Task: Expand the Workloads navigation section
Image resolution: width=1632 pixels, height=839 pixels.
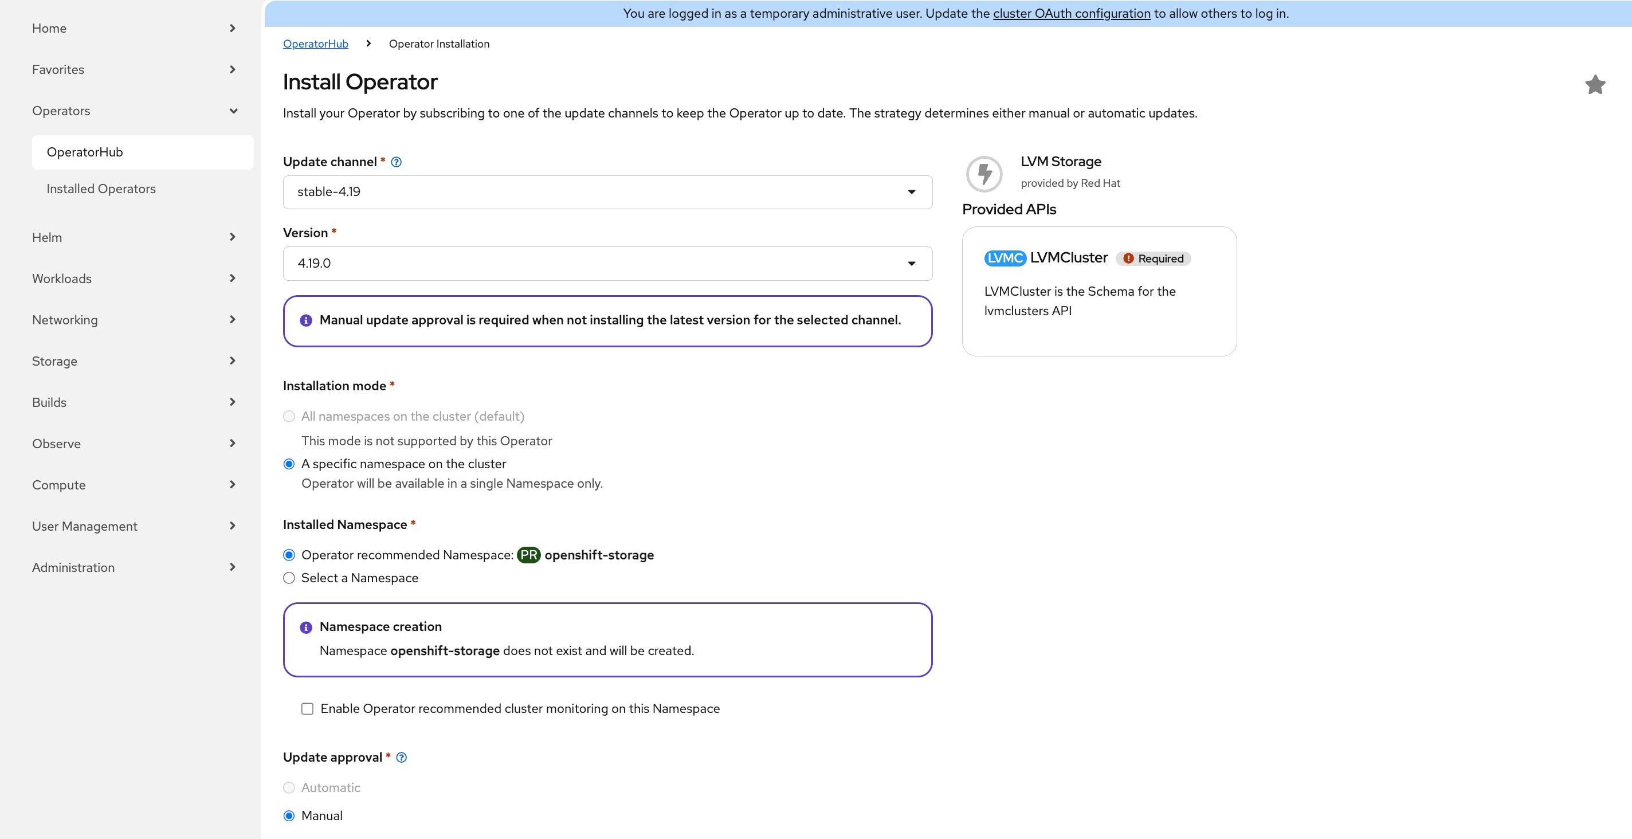Action: click(134, 278)
